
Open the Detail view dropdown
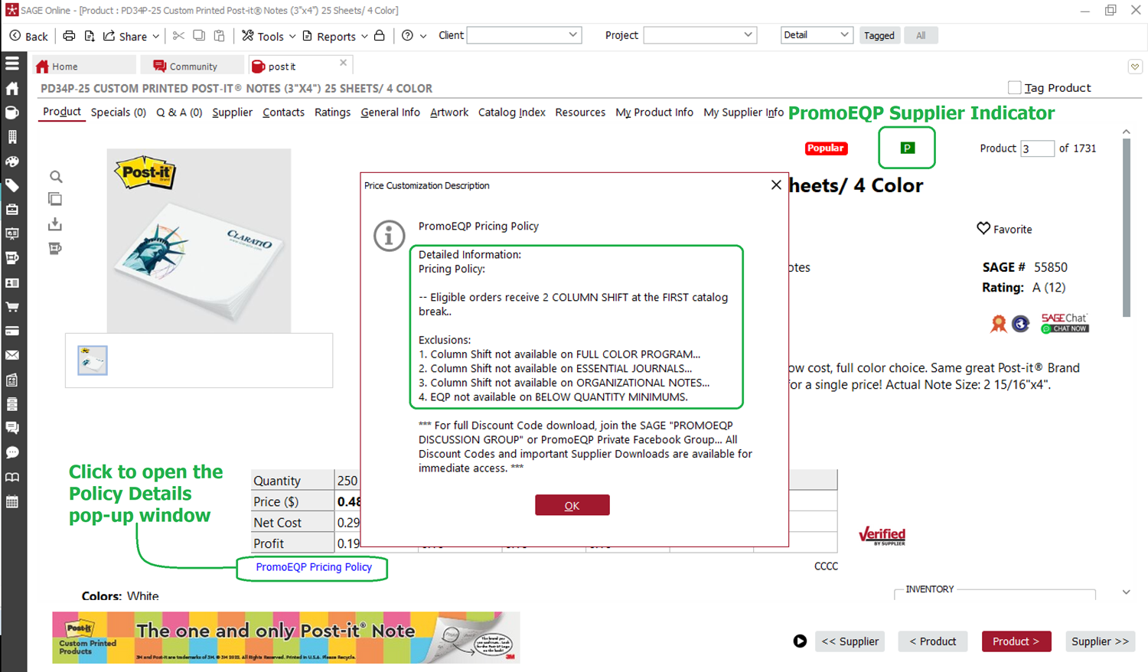point(817,35)
